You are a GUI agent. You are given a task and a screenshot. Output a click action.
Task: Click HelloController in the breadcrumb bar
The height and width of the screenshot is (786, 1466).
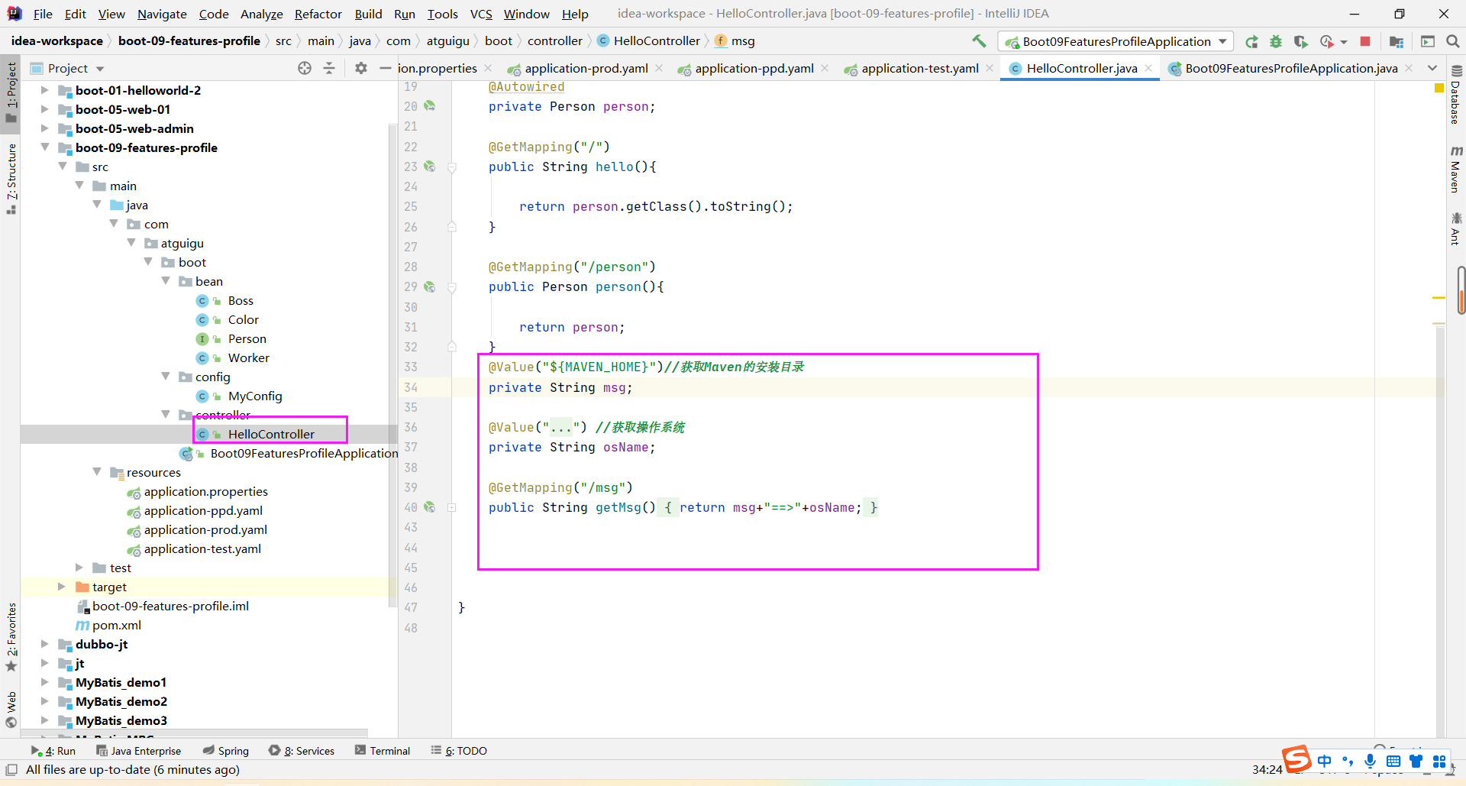656,41
